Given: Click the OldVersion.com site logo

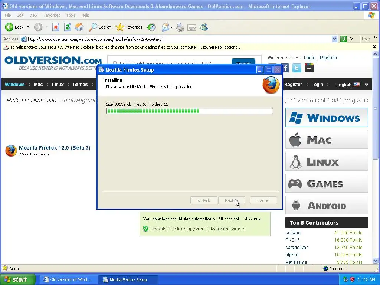Looking at the screenshot, I should pos(53,62).
